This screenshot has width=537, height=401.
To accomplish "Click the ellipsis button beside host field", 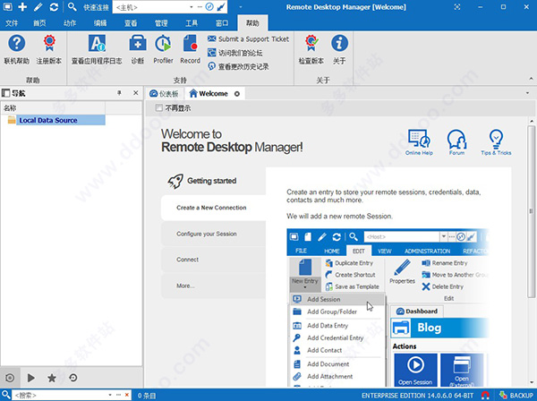I will pyautogui.click(x=200, y=7).
